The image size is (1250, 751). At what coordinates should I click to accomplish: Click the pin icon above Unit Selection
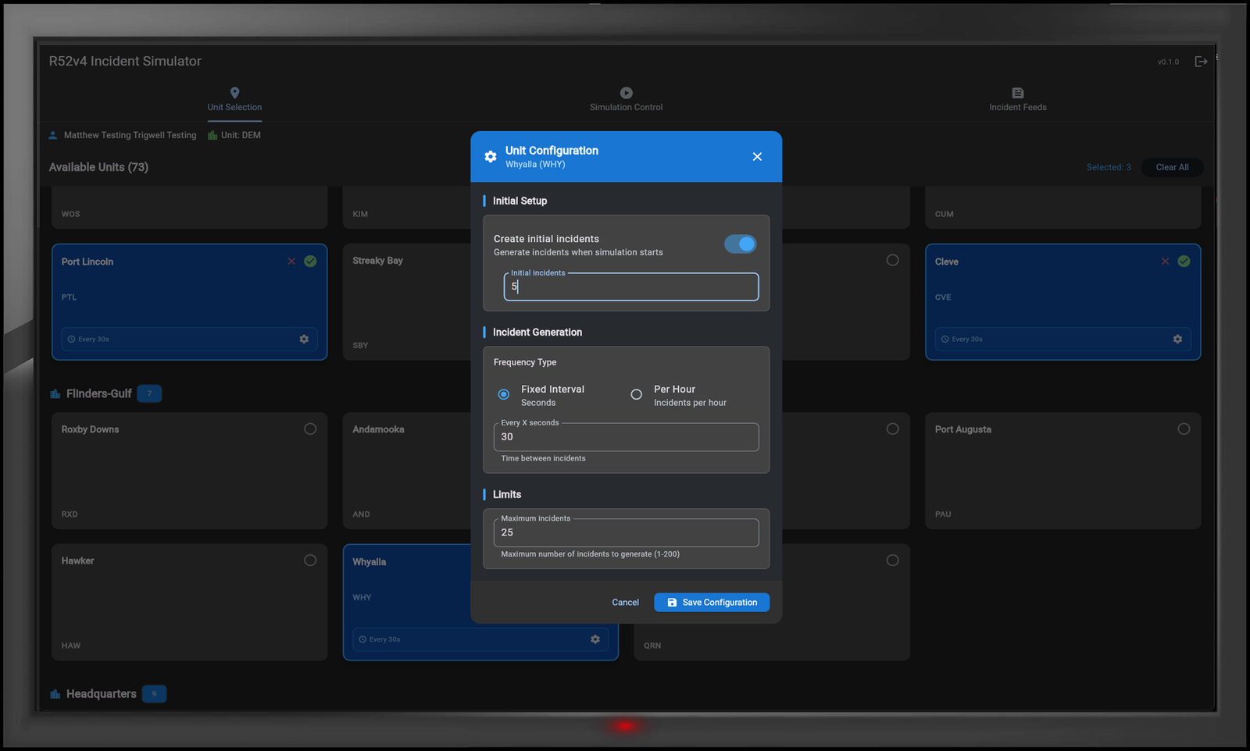click(x=234, y=93)
